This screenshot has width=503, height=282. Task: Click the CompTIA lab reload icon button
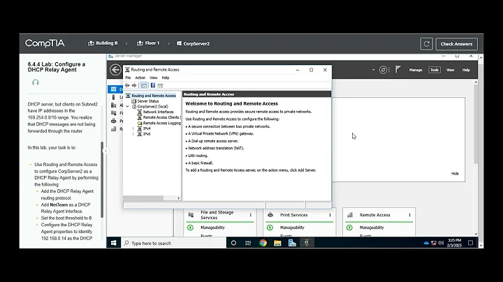tap(426, 44)
